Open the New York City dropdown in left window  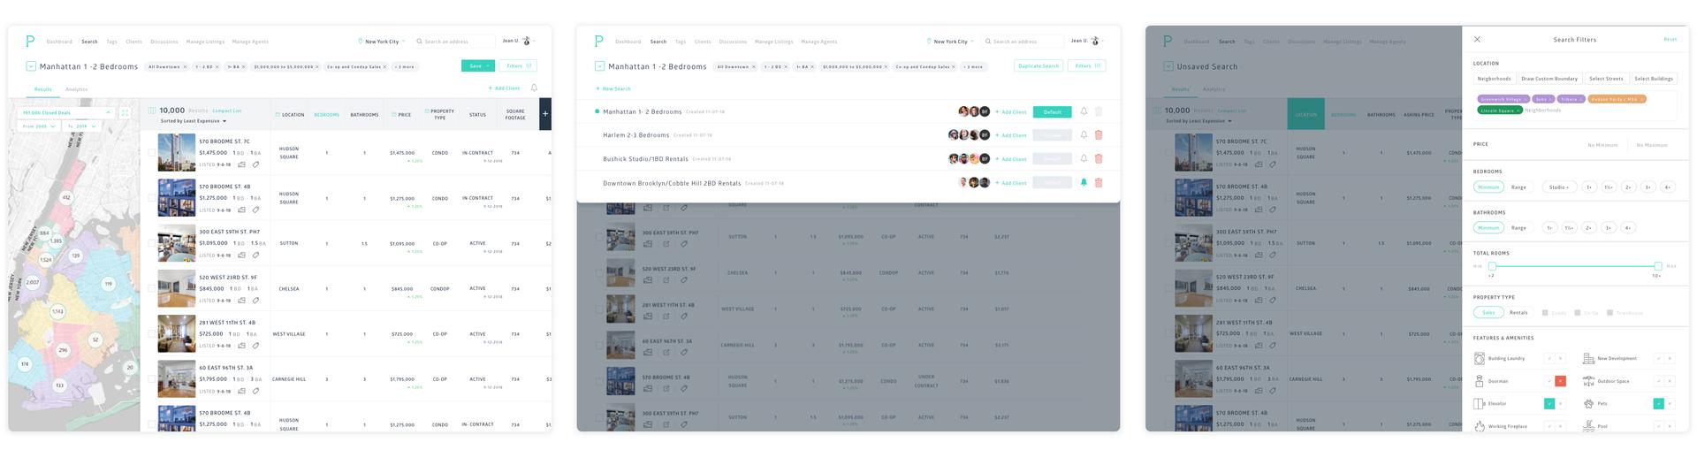pos(382,42)
